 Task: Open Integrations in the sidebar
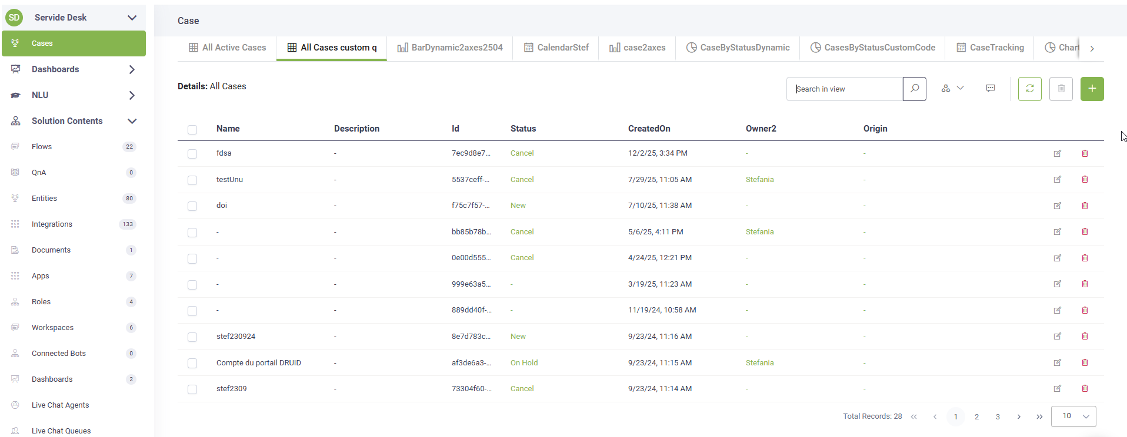[x=52, y=224]
